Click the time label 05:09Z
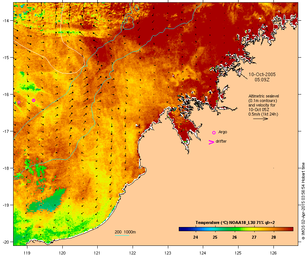This screenshot has height=256, width=308. tap(262, 80)
